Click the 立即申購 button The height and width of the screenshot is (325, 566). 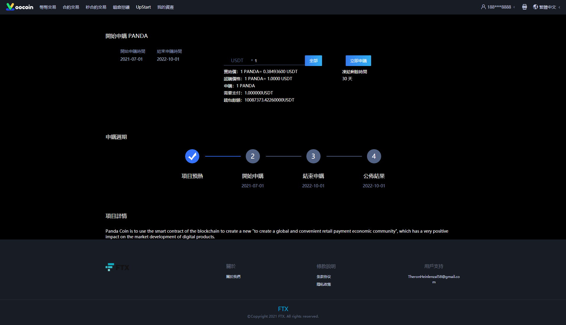(x=358, y=61)
